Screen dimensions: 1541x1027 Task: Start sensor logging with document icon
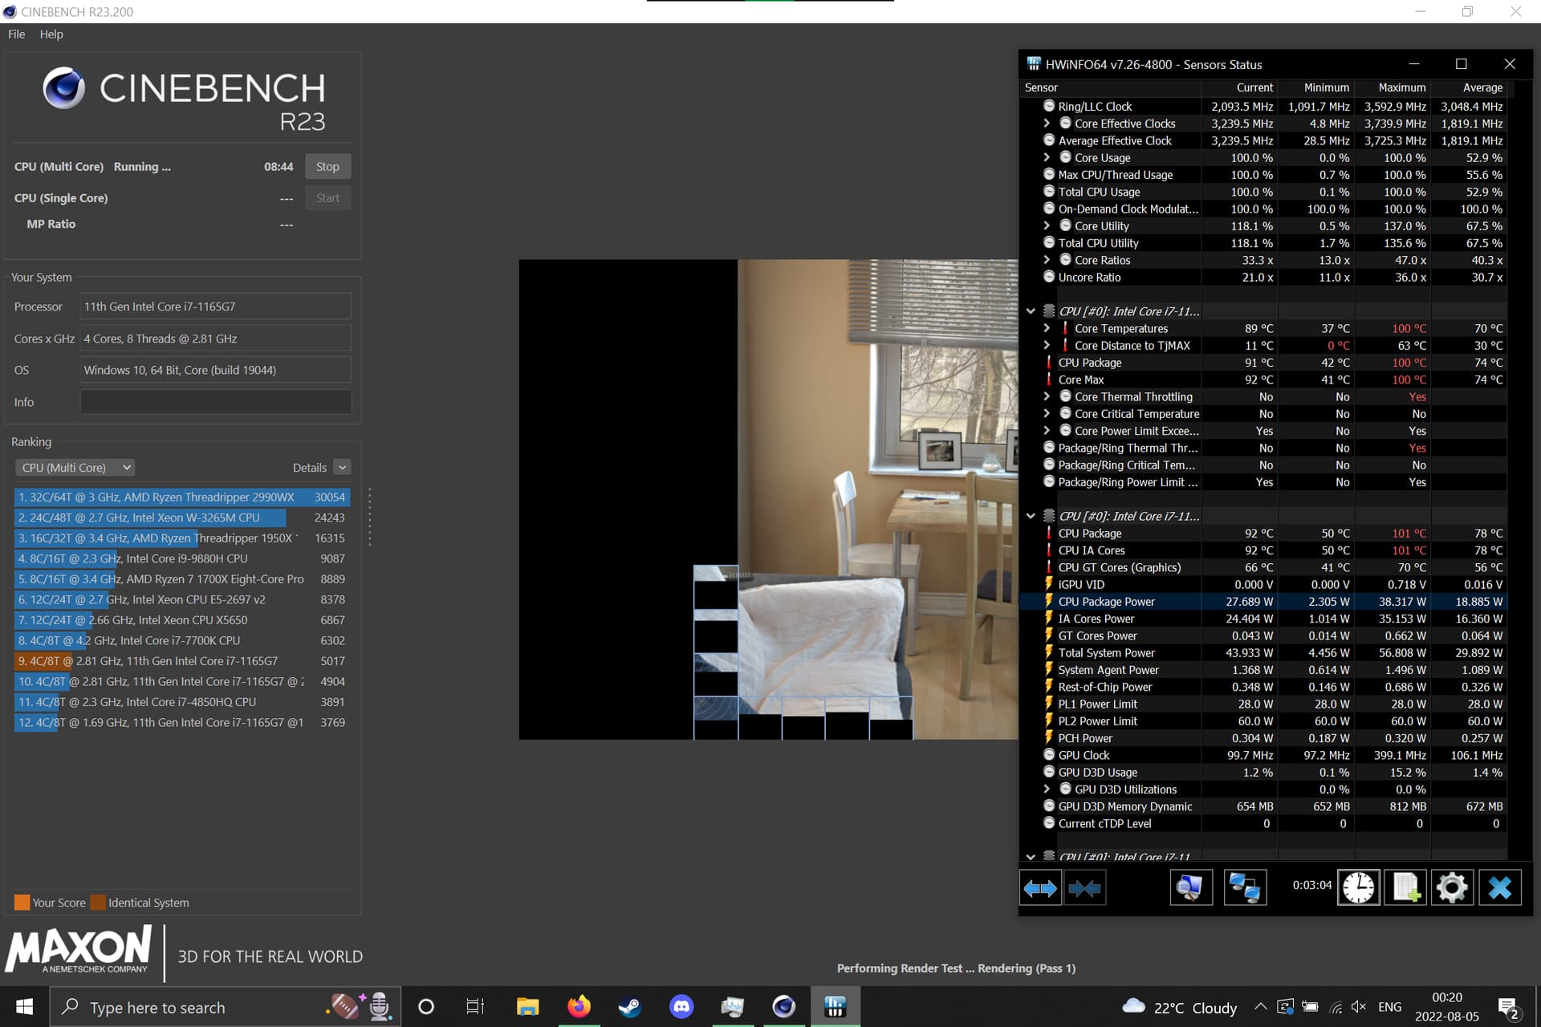pos(1405,888)
